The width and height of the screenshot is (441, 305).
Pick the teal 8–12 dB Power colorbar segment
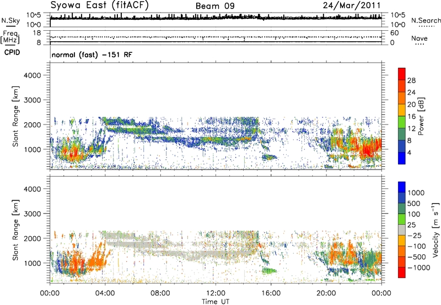pyautogui.click(x=402, y=134)
